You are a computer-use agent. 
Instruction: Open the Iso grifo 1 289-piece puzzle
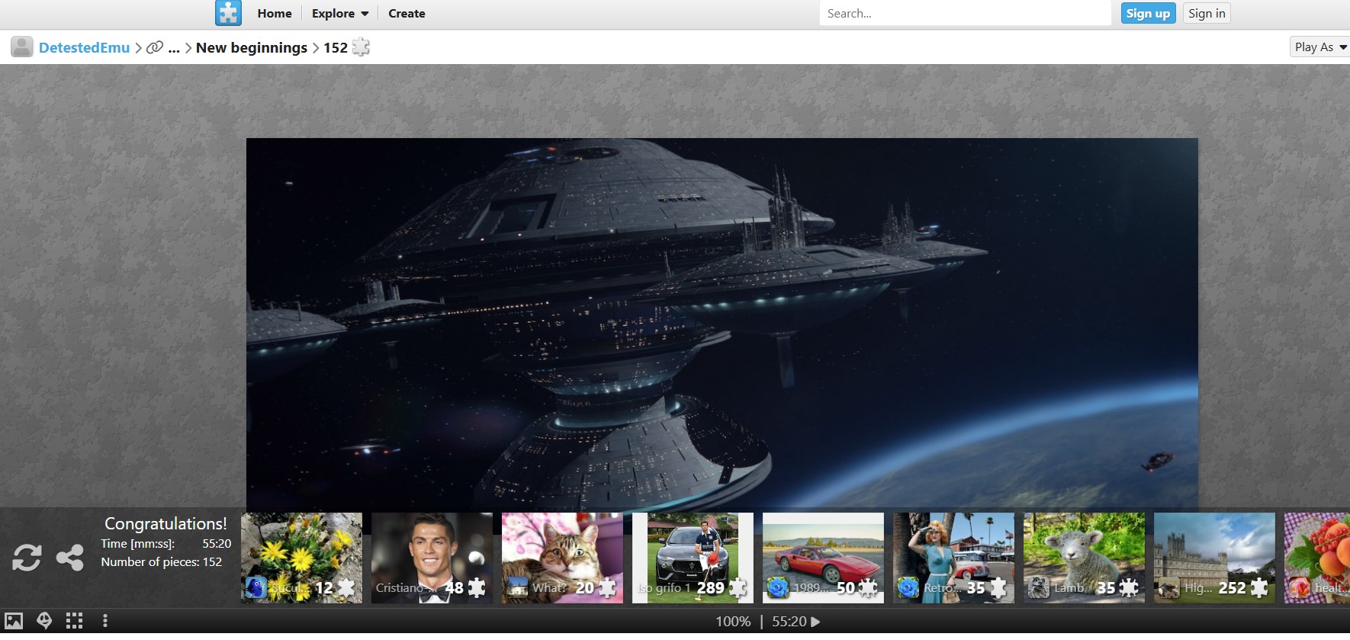click(693, 558)
